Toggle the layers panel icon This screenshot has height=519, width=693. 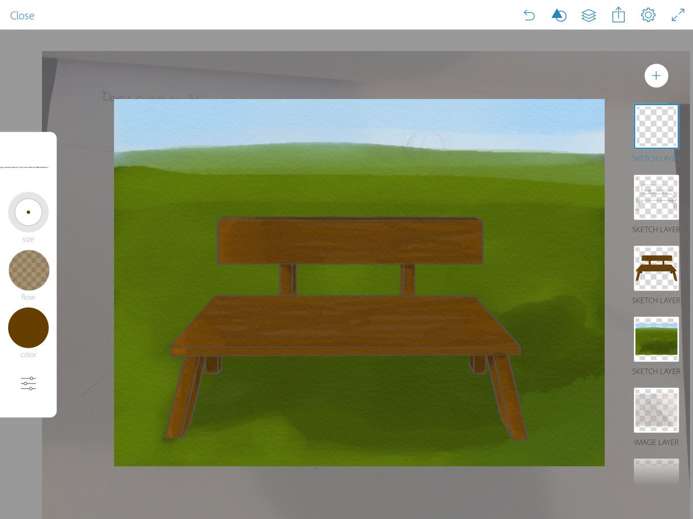[x=588, y=16]
